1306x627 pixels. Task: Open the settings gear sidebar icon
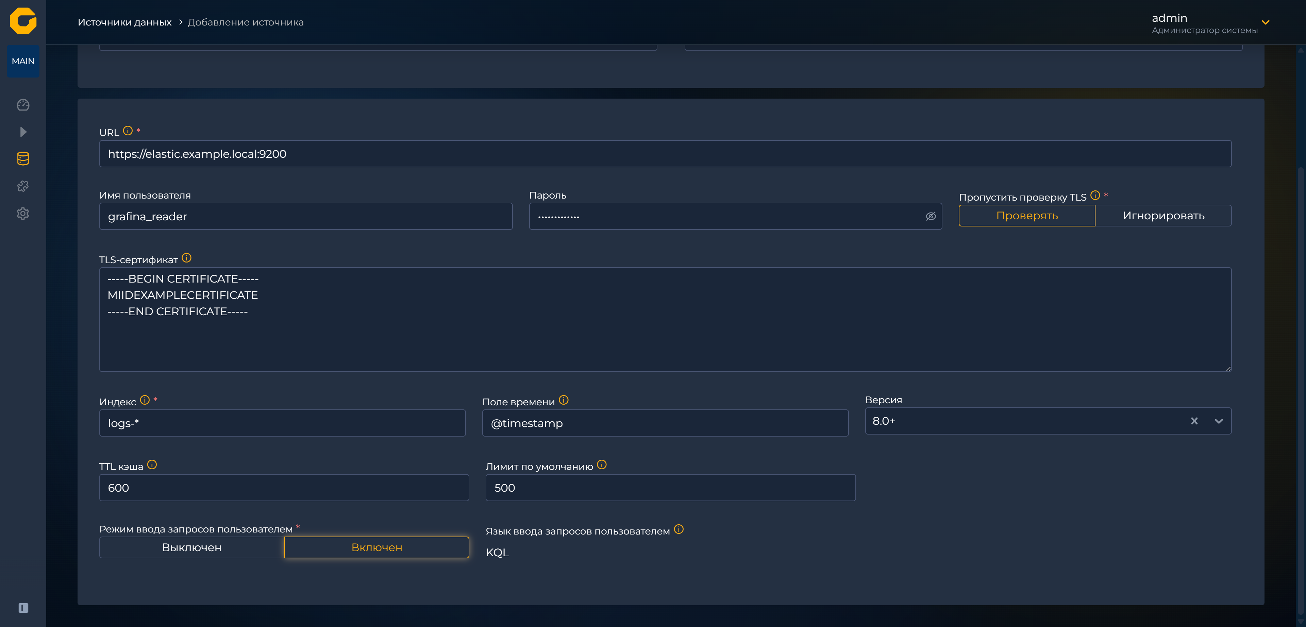click(23, 214)
